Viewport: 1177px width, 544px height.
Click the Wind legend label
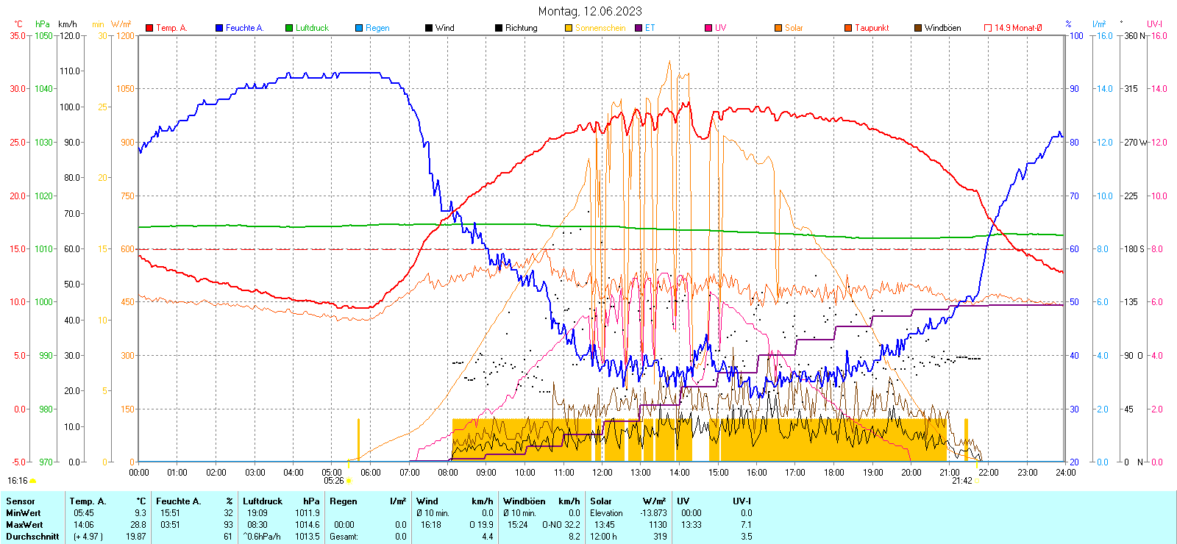pos(444,28)
